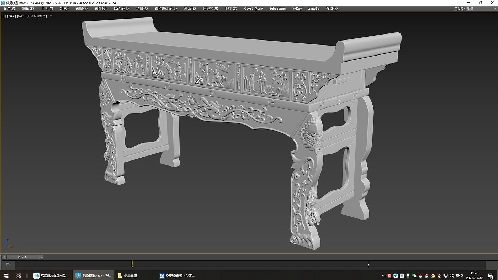
Task: Click the viewport filter funnel icon
Action: click(51, 16)
